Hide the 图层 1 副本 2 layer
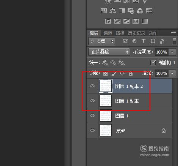This screenshot has height=166, width=178. 92,86
